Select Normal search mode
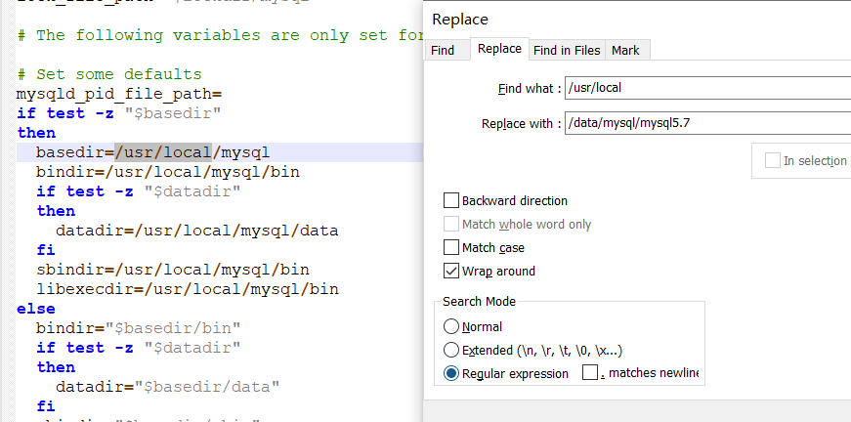Viewport: 851px width, 422px height. (x=451, y=326)
